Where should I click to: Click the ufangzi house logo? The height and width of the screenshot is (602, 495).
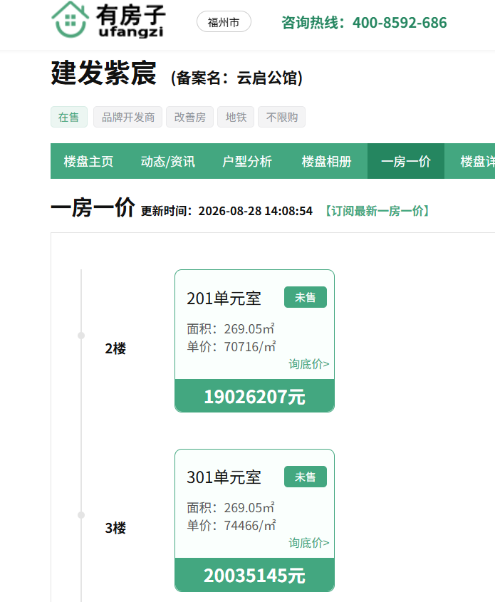point(108,20)
